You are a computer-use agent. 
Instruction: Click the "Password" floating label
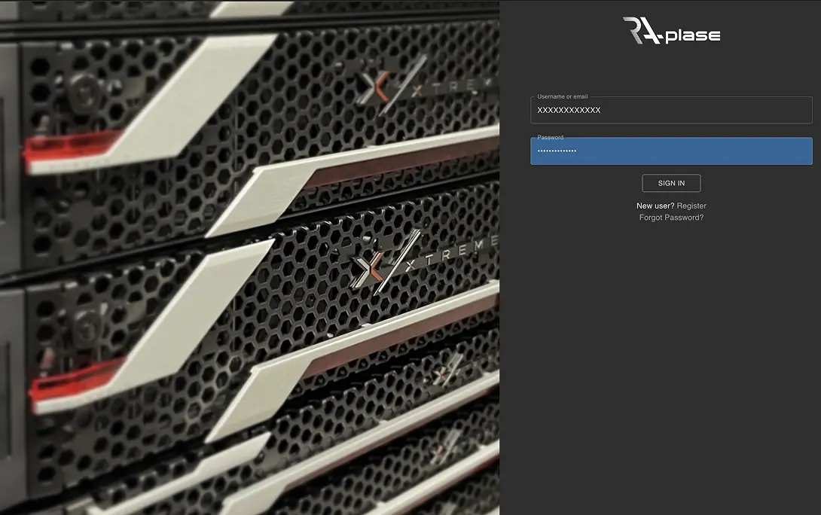click(x=550, y=137)
